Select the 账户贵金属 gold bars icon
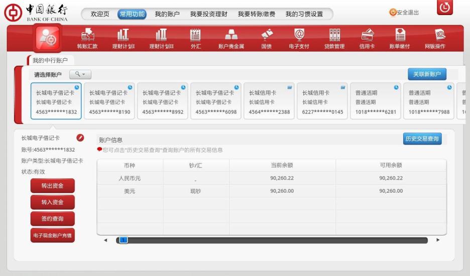Screen dimensions: 470x276 click(x=231, y=35)
